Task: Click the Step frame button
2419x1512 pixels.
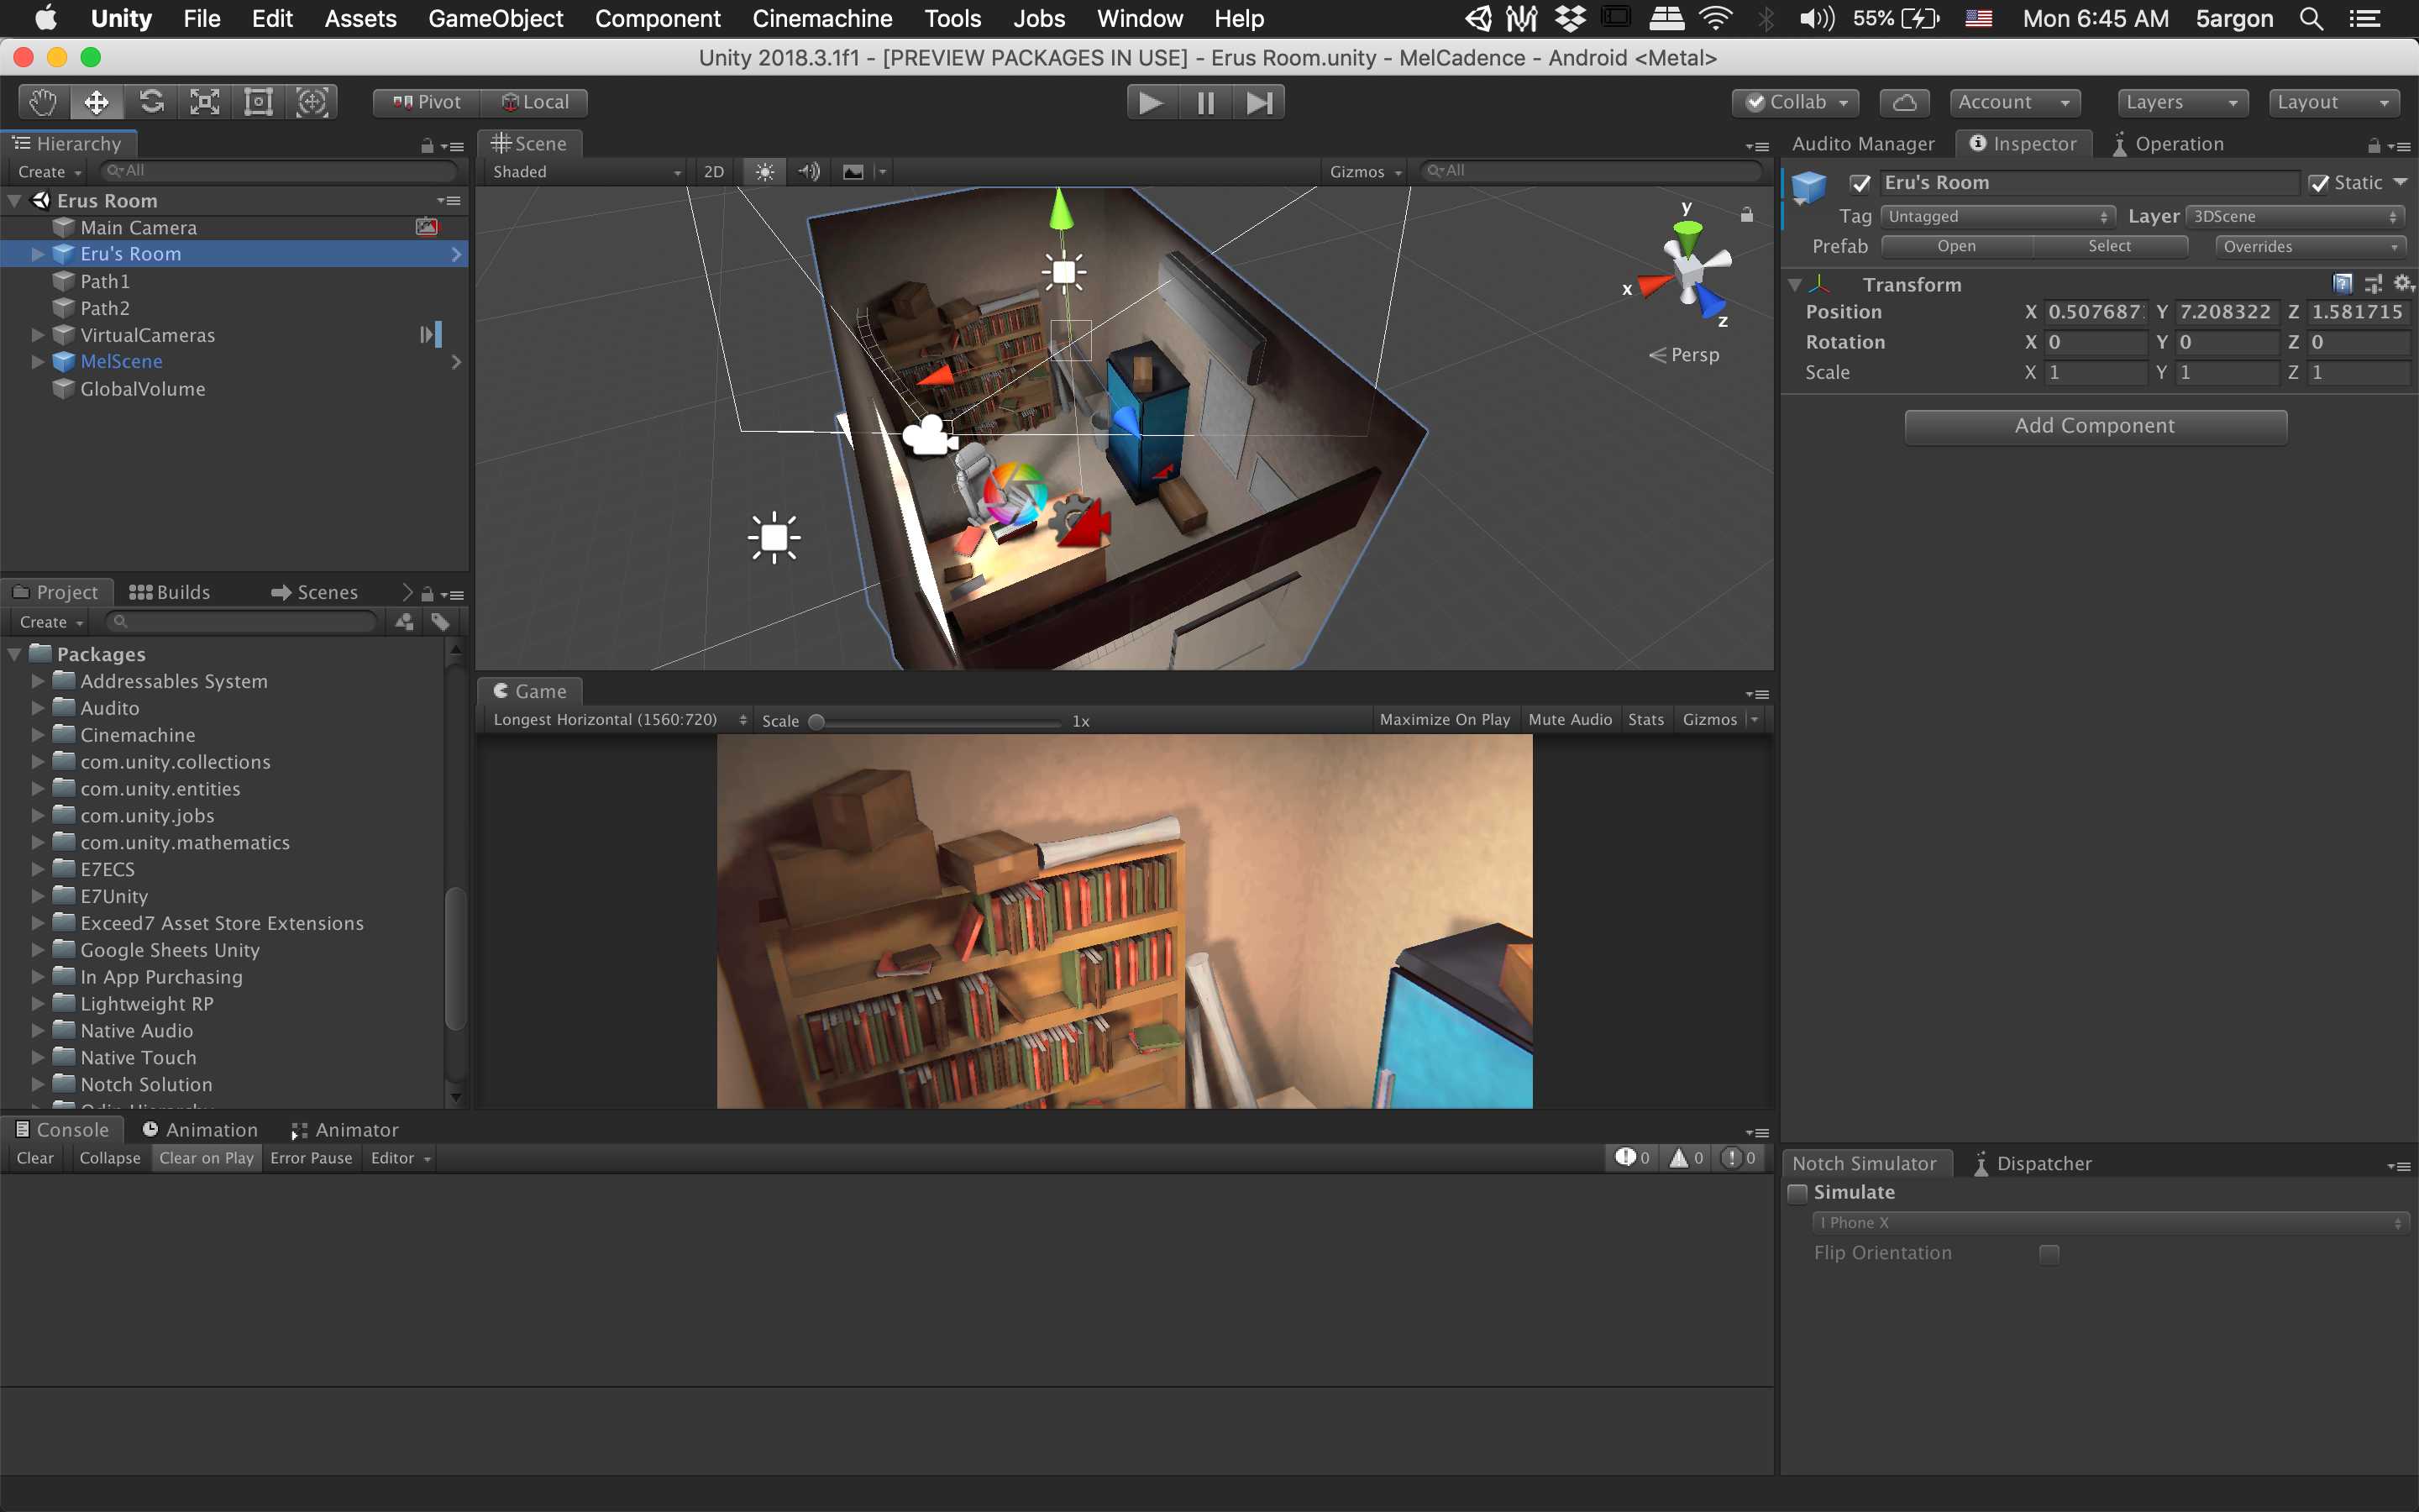Action: pyautogui.click(x=1258, y=102)
